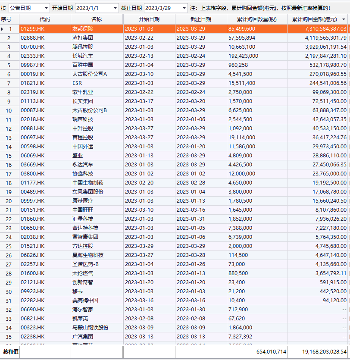Select the 康基医疗 name cell
Viewport: 350px width, 360px height.
97,201
